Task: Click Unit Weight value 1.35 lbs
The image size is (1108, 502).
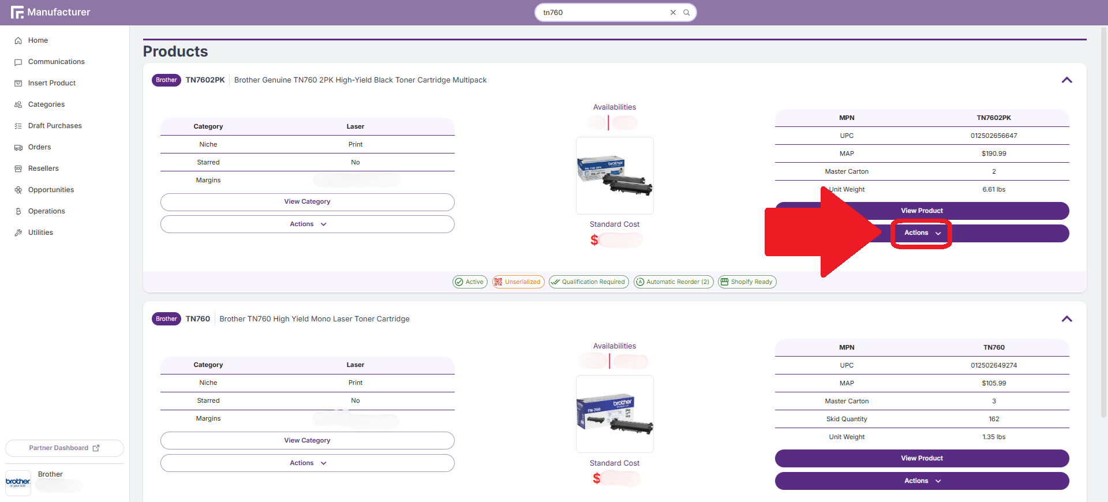Action: click(x=994, y=437)
